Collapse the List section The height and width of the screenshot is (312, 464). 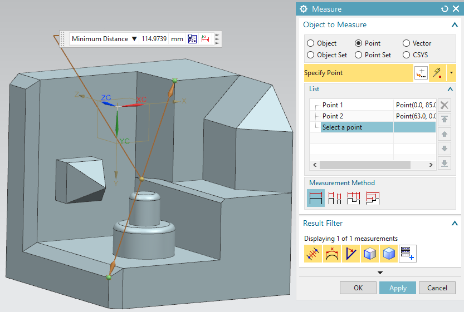click(x=450, y=89)
